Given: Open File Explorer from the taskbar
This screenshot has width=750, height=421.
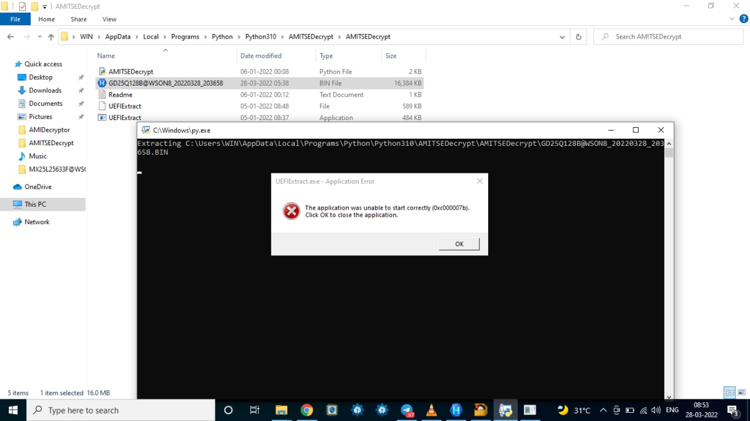Looking at the screenshot, I should (x=281, y=410).
